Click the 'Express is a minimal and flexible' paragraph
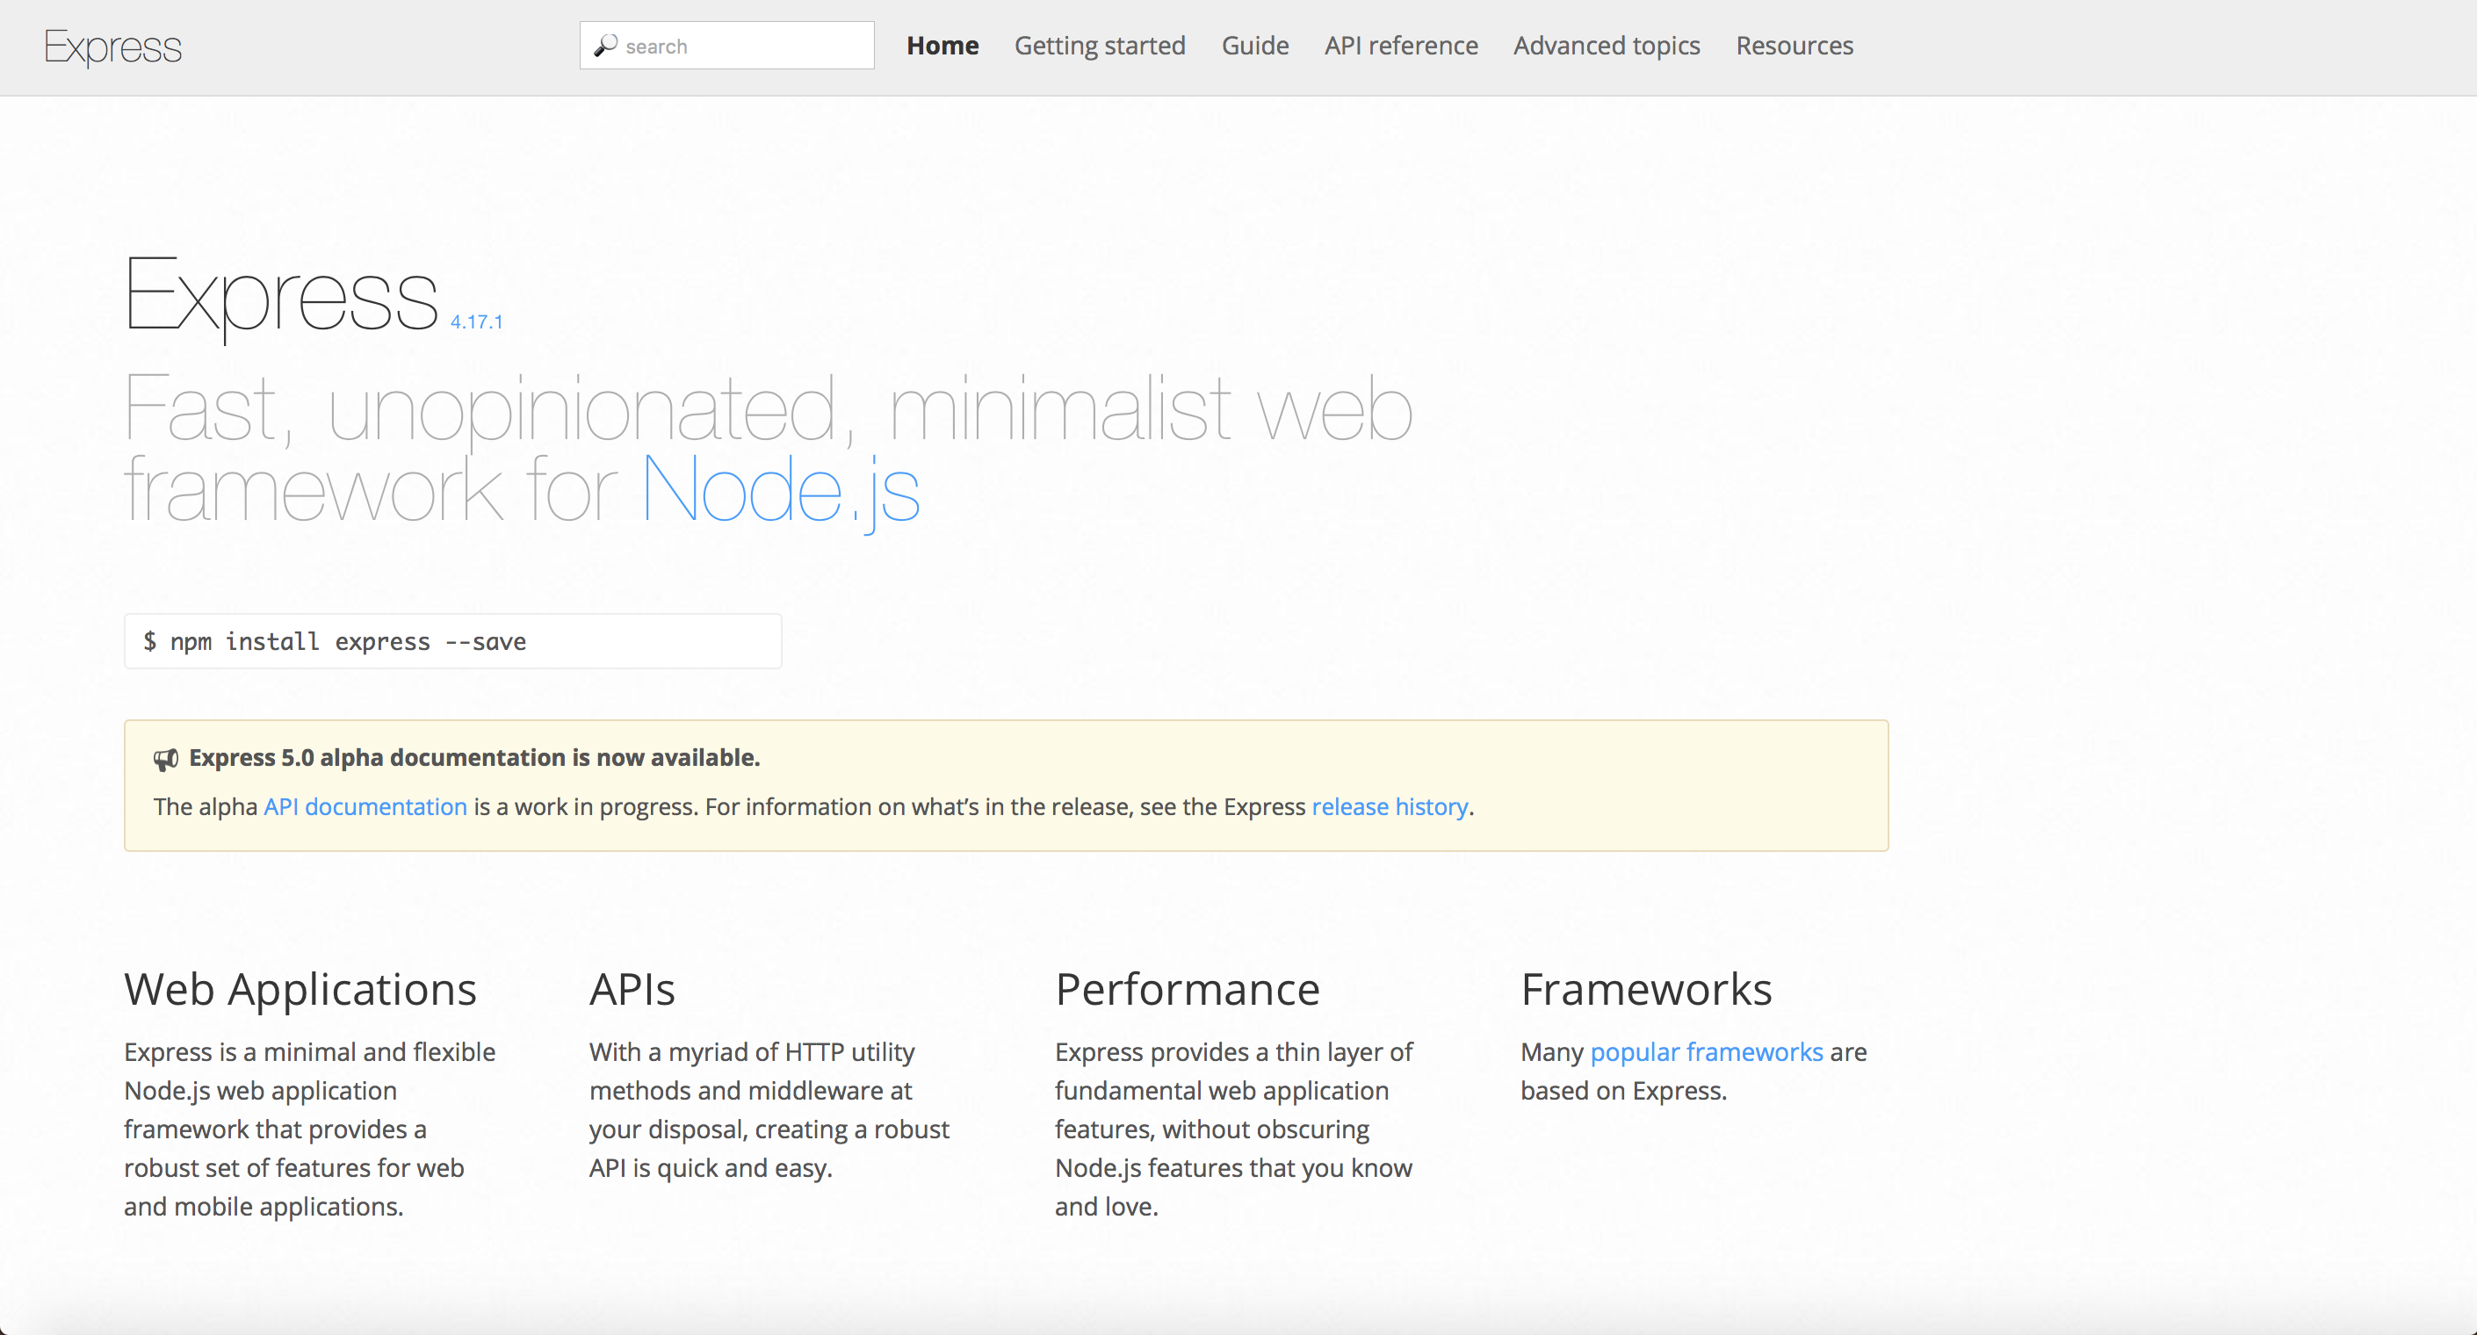2477x1335 pixels. click(309, 1129)
